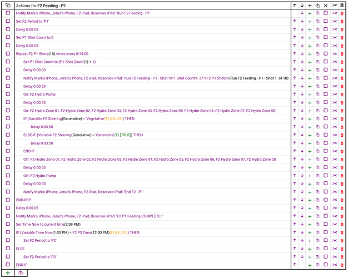The height and width of the screenshot is (278, 348).
Task: Click the header plus icon
Action: 310,6
